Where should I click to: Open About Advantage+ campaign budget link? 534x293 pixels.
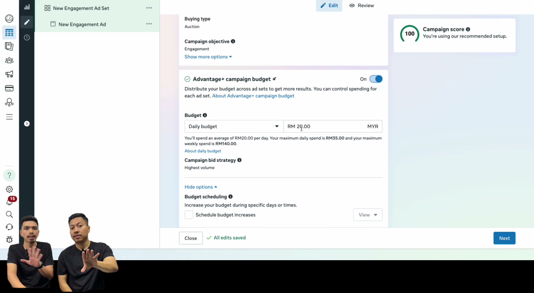pos(253,96)
